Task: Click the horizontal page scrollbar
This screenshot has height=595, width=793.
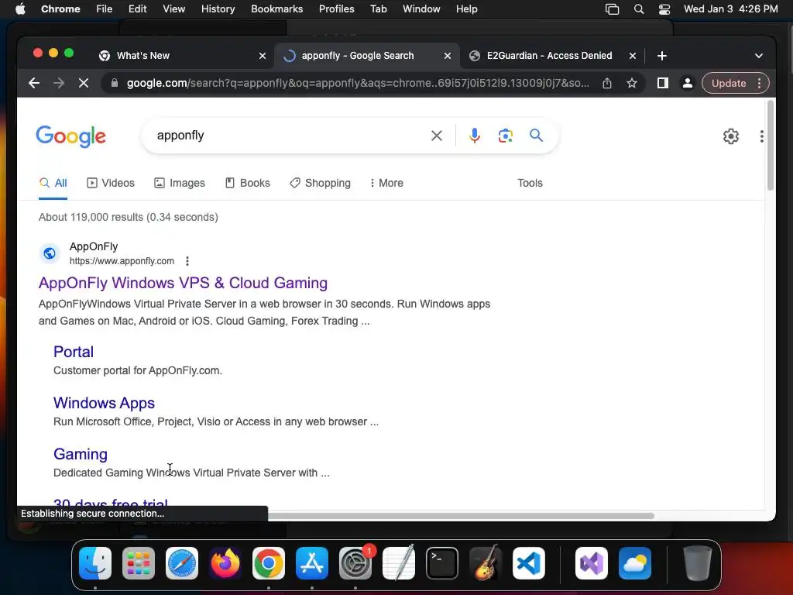Action: [x=460, y=516]
